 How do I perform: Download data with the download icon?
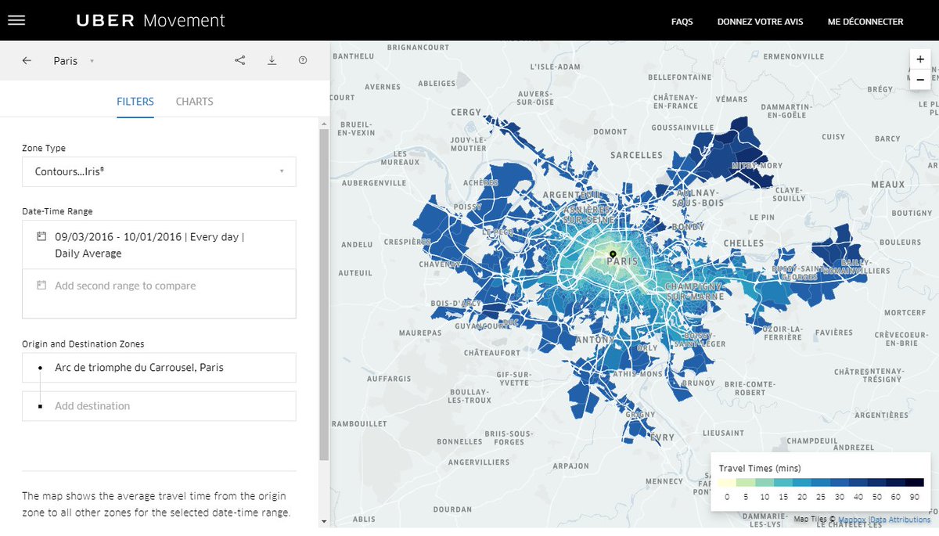[x=272, y=60]
